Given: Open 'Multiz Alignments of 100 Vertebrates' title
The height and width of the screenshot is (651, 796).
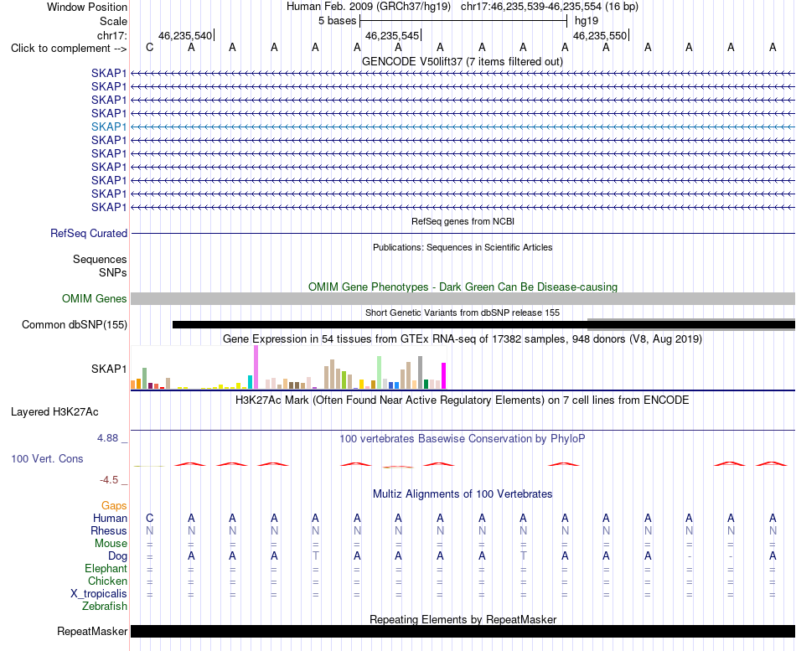Looking at the screenshot, I should pyautogui.click(x=463, y=493).
